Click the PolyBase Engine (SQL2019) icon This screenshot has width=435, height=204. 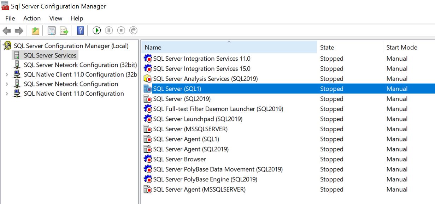[148, 179]
